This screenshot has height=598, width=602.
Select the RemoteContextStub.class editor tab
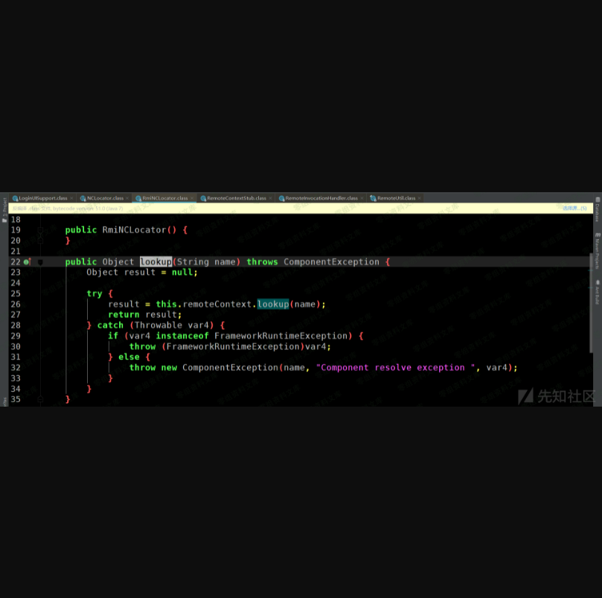pyautogui.click(x=236, y=199)
